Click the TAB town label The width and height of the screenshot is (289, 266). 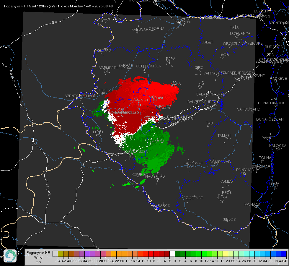(x=209, y=123)
